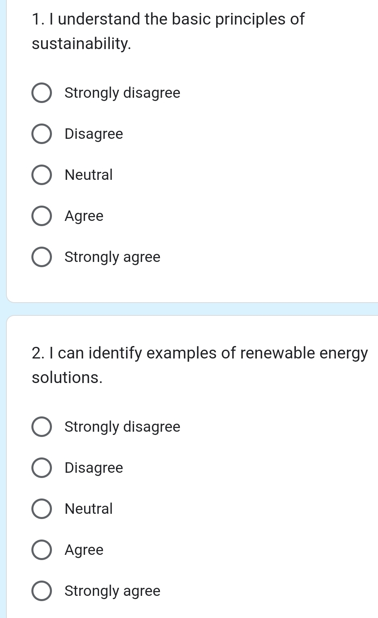Click the Agree option label in question 1
Viewport: 378px width, 618px height.
84,216
